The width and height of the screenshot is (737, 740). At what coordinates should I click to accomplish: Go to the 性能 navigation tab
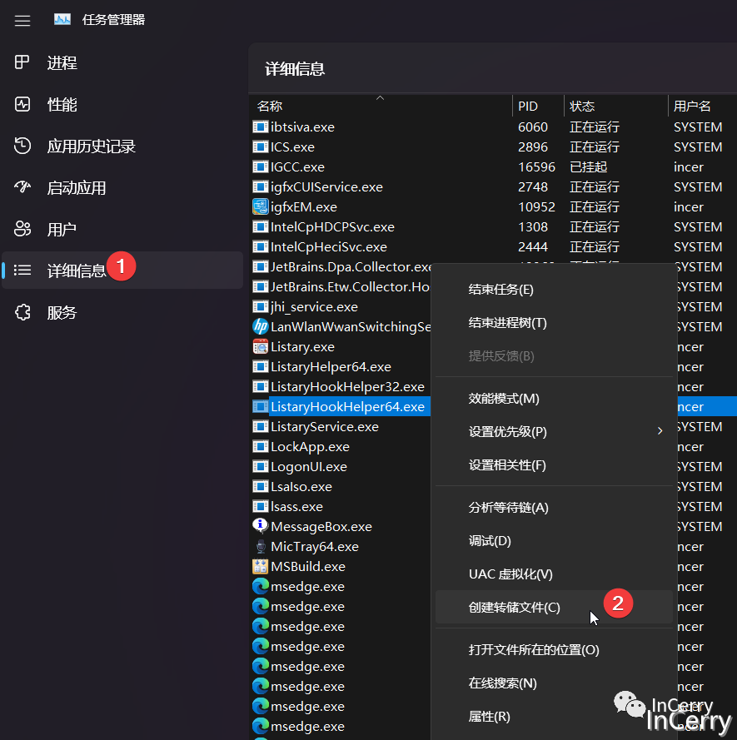[x=122, y=104]
